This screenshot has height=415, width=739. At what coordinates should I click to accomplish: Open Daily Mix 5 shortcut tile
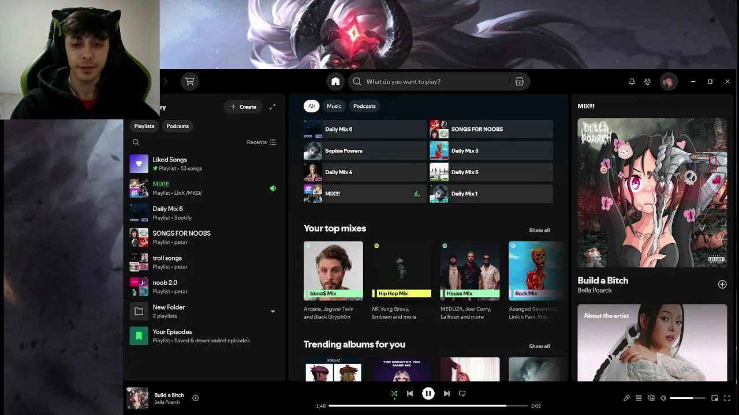[x=491, y=172]
